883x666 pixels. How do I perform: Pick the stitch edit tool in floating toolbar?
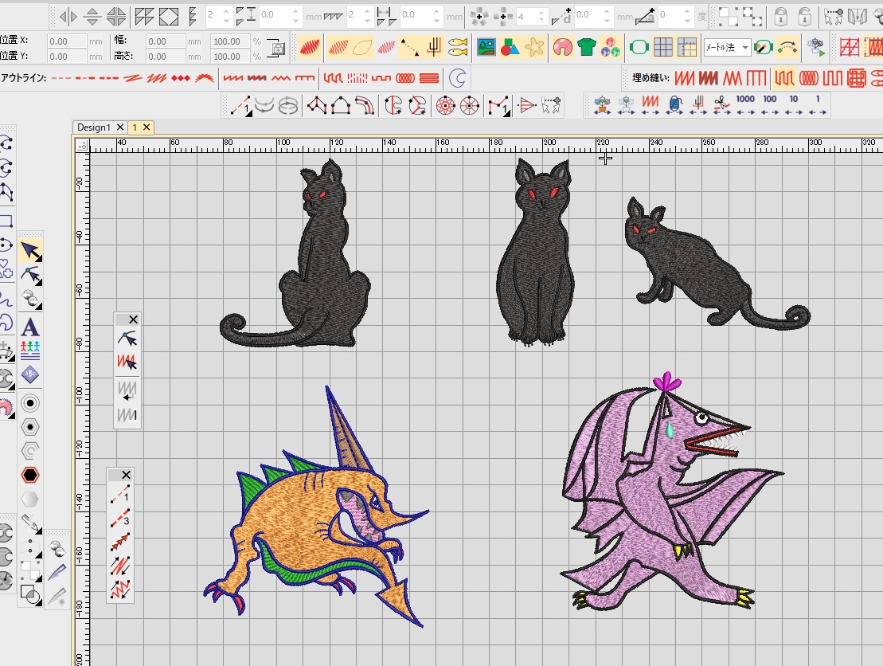tap(127, 362)
